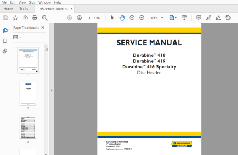Go to next page arrow button
Screen dimensions: 238x155
(79, 18)
